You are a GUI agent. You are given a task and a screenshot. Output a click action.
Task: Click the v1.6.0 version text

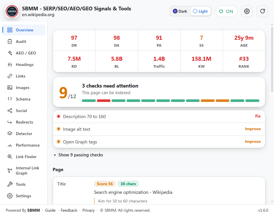click(263, 211)
